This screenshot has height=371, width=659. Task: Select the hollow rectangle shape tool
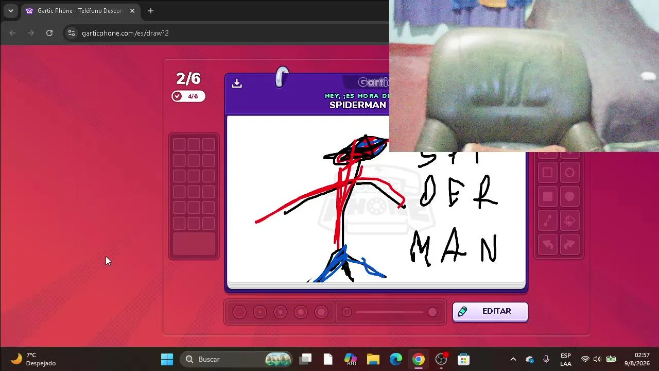point(548,173)
